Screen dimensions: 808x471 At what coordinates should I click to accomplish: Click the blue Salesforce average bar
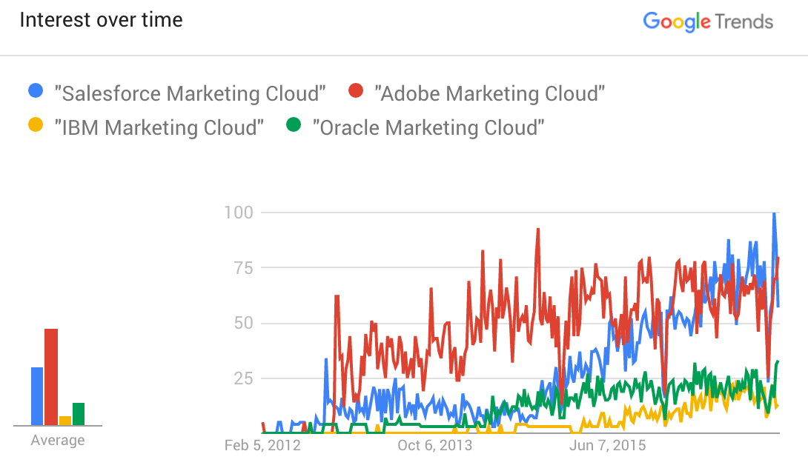point(37,396)
